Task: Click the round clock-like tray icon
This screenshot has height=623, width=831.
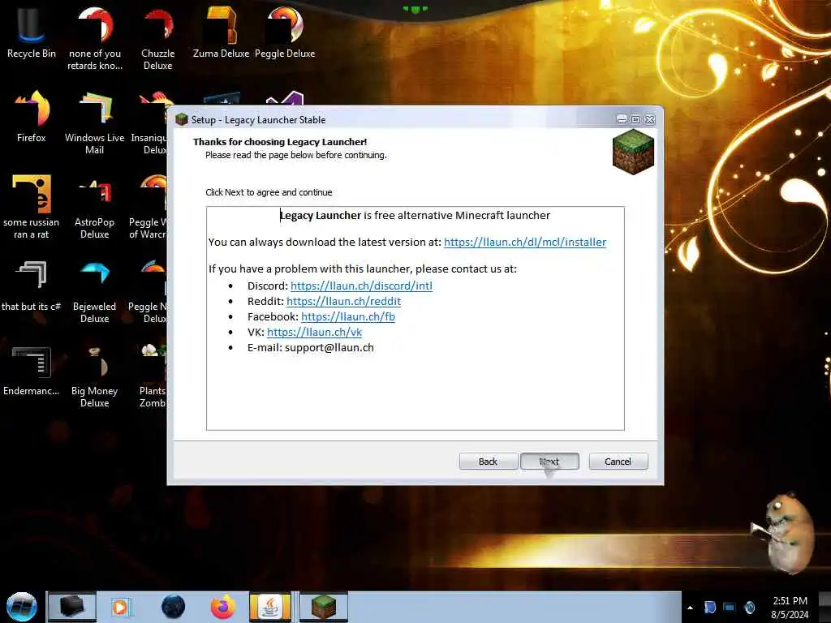Action: pyautogui.click(x=749, y=607)
